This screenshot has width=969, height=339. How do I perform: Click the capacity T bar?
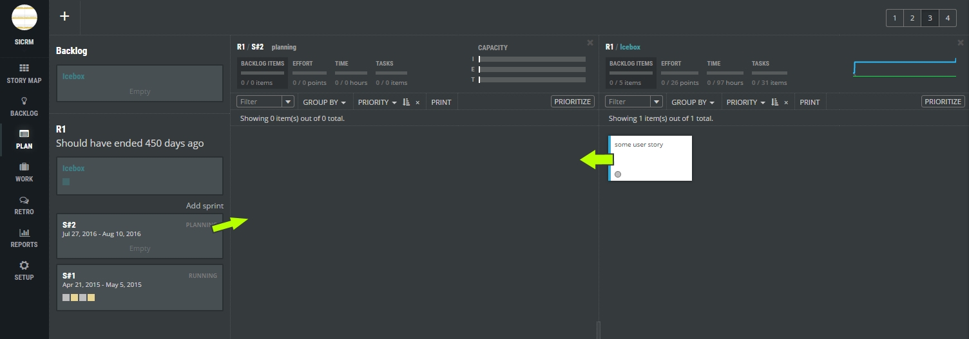[532, 80]
